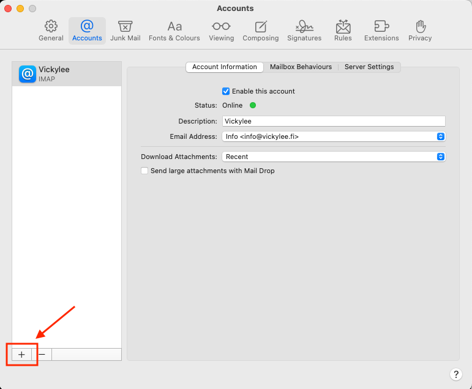The height and width of the screenshot is (389, 472).
Task: Enable Send large attachments with Mail Drop
Action: click(145, 171)
